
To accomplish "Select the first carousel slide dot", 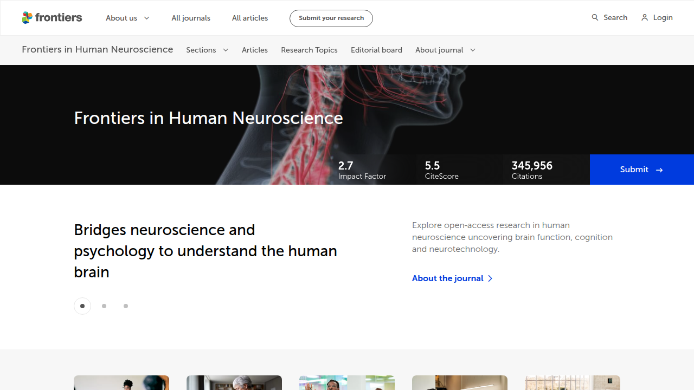I will [82, 306].
